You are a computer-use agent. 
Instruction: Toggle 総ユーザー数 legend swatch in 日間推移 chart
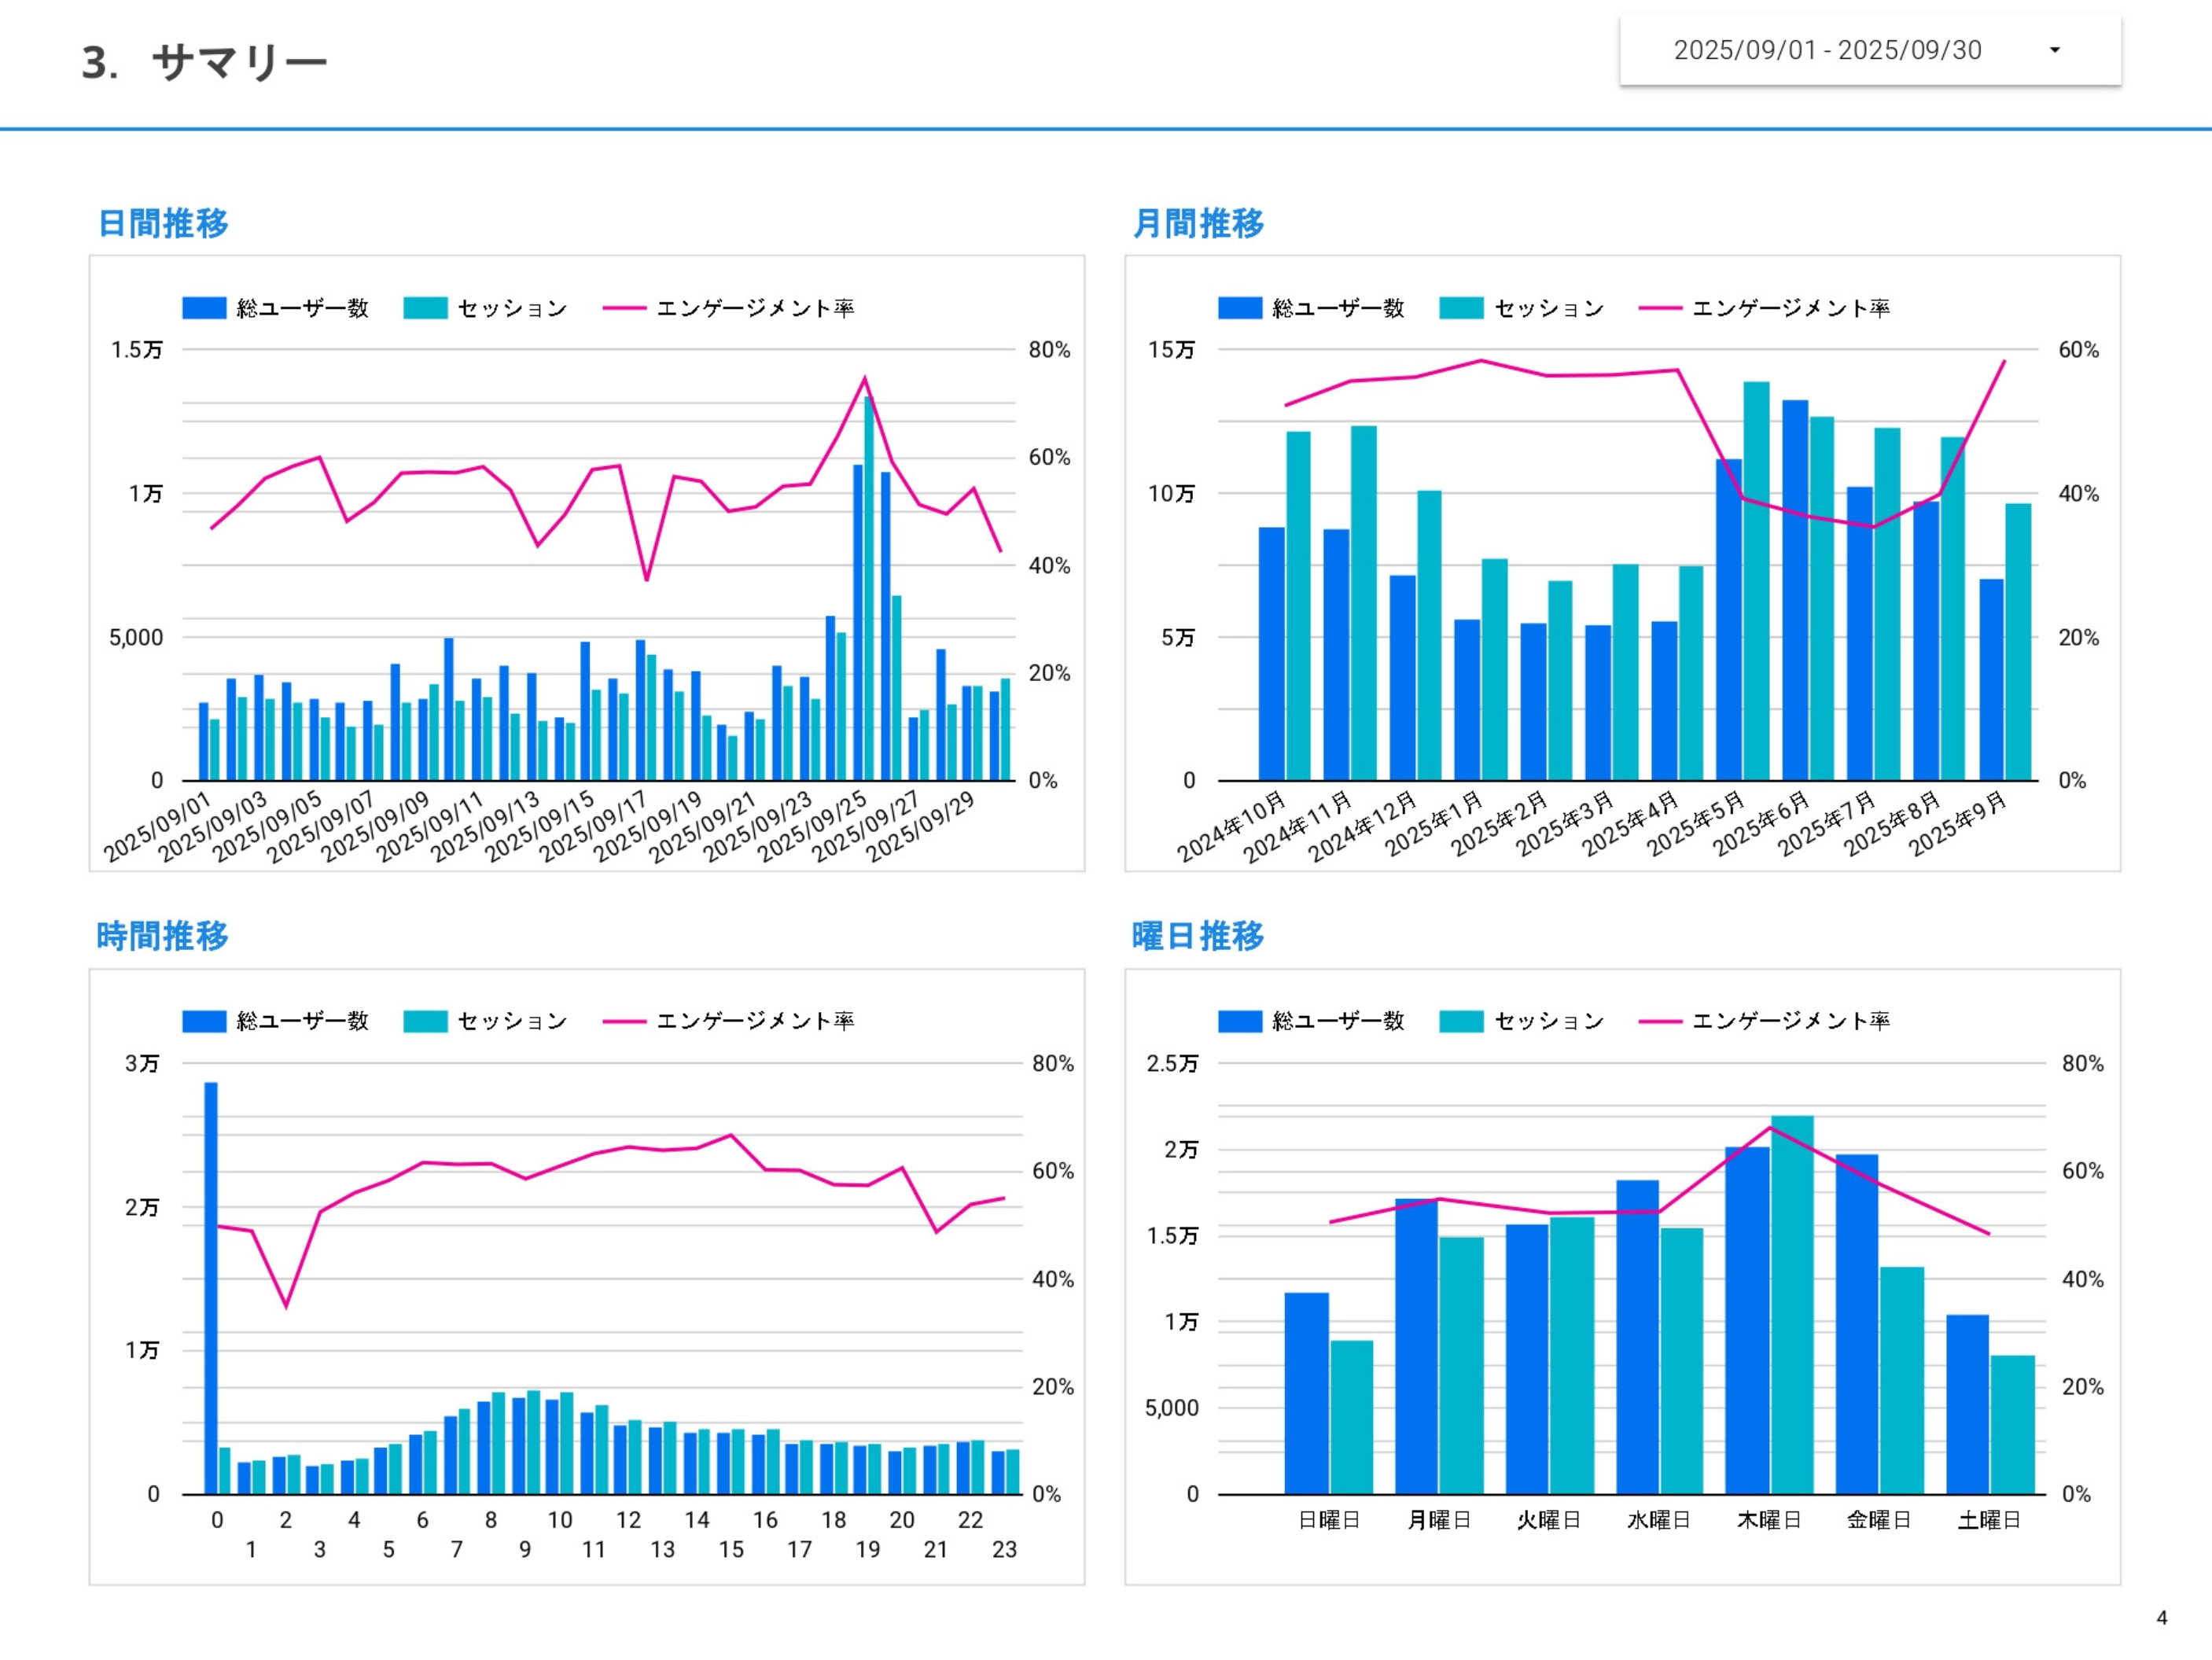coord(204,308)
